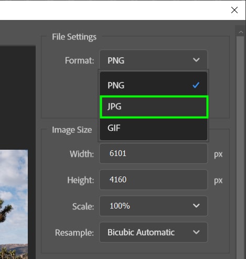Choose PNG from the format list
This screenshot has width=246, height=259.
tap(153, 85)
